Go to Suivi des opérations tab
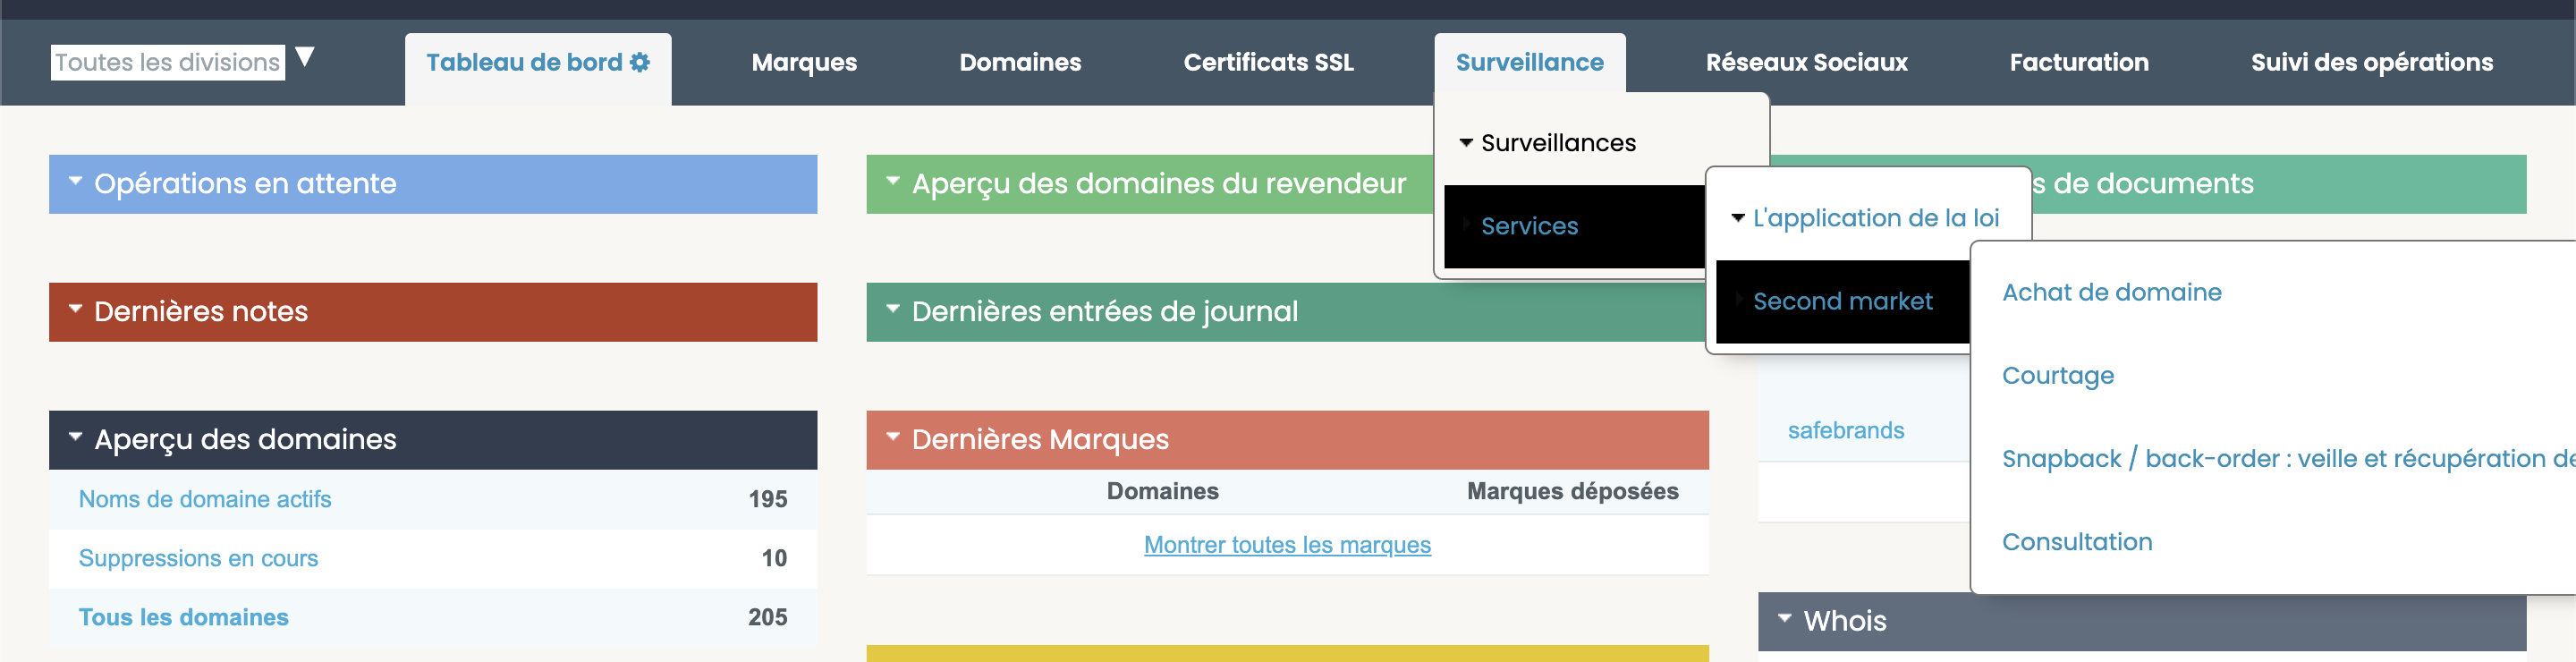Screen dimensions: 2576x662 (2371, 62)
